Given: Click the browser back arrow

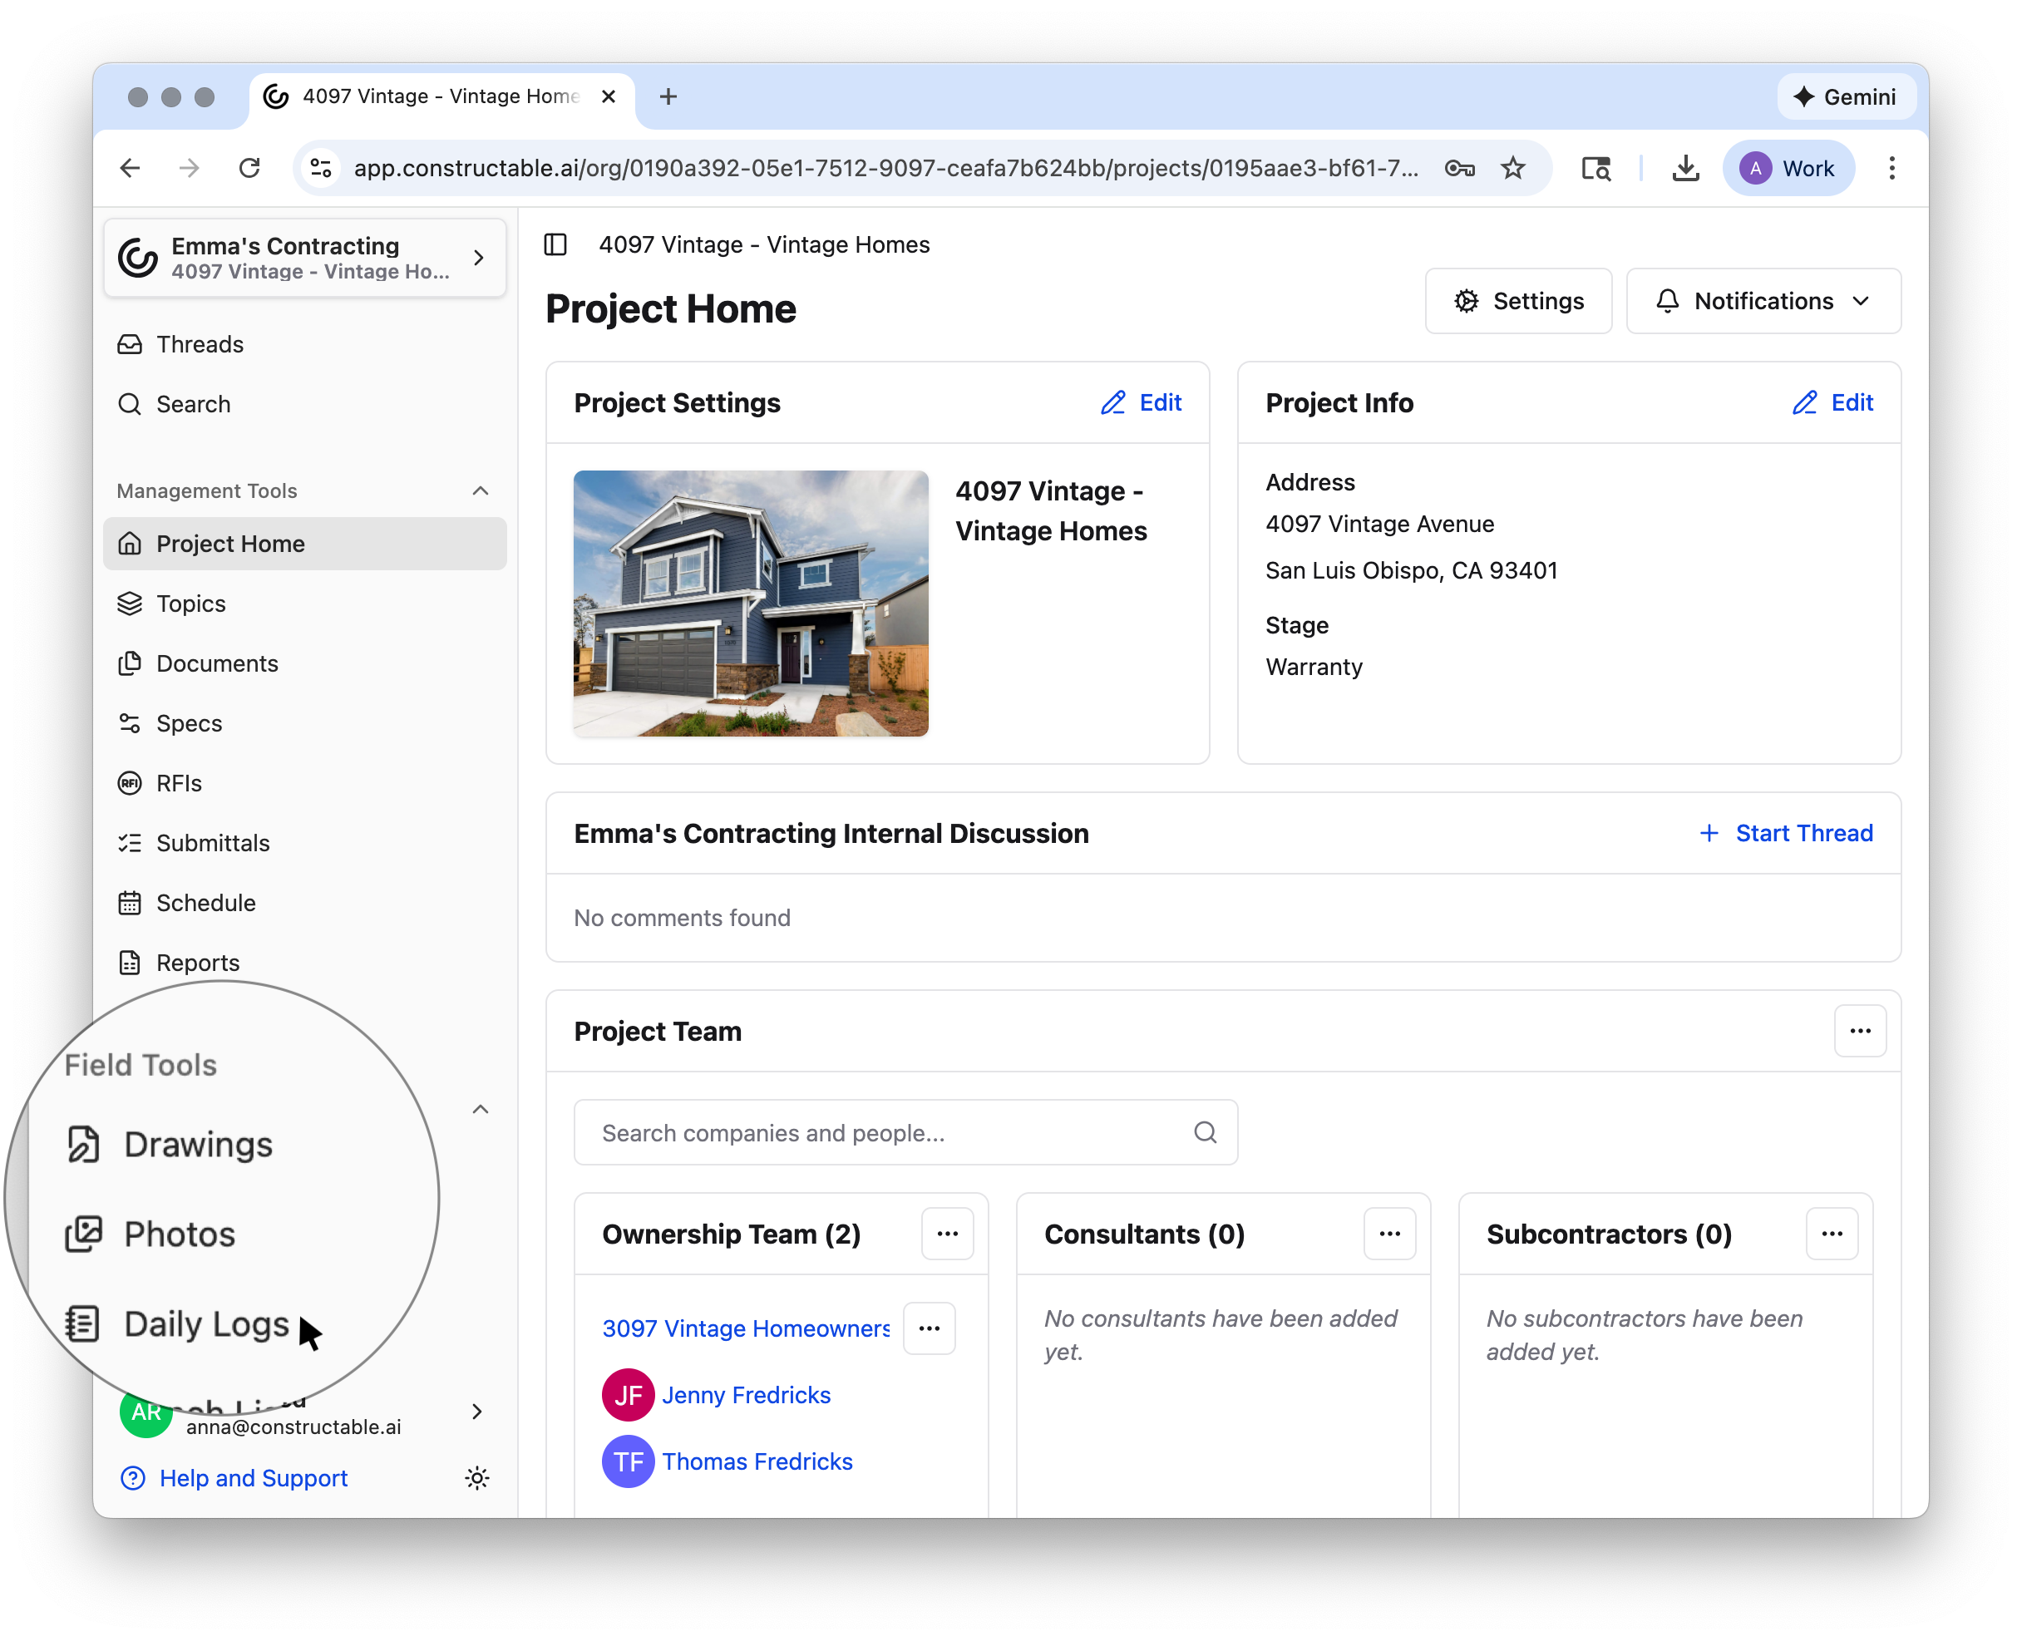Looking at the screenshot, I should click(131, 168).
